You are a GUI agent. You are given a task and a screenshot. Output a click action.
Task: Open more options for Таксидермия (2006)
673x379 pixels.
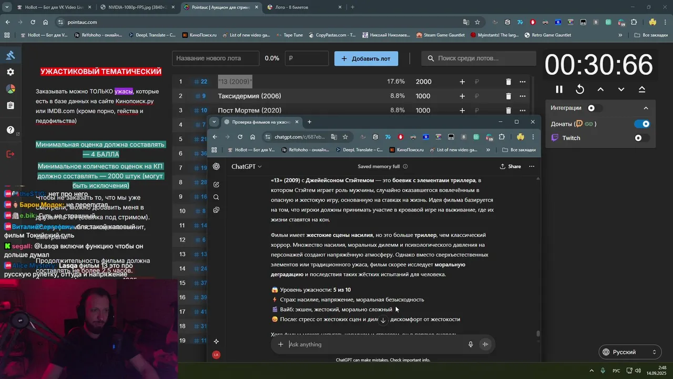[523, 96]
